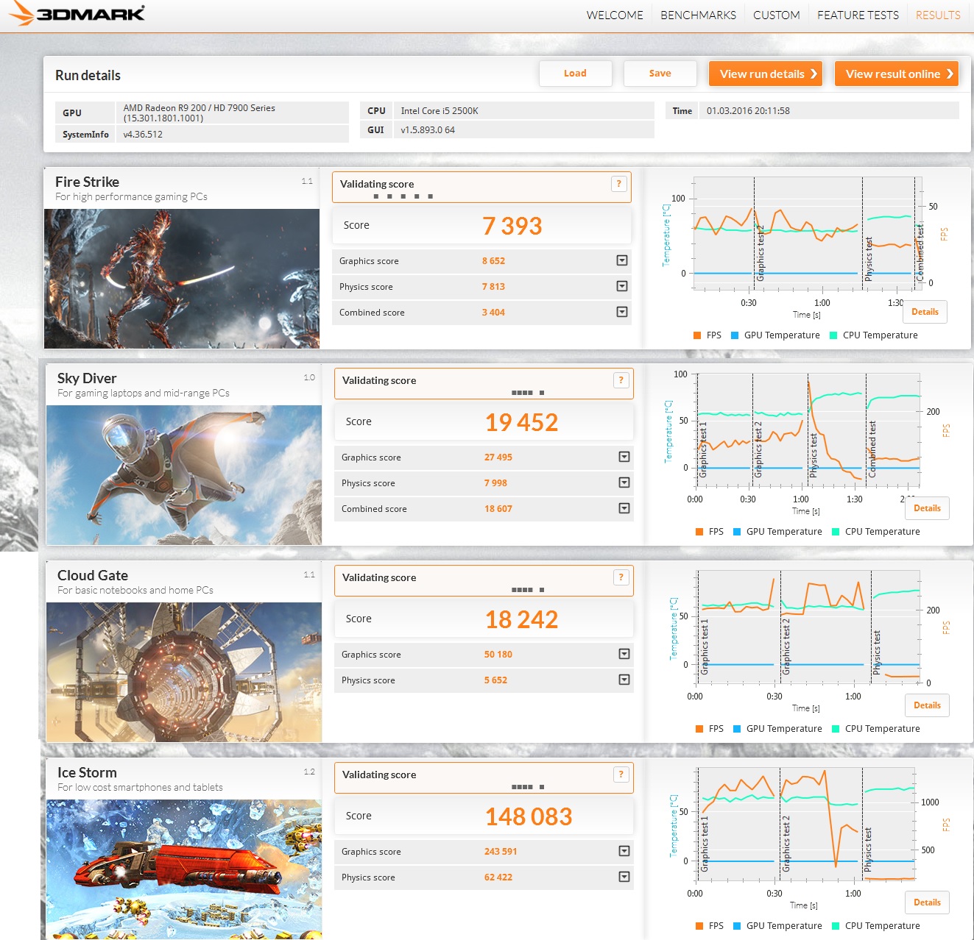Screen dimensions: 974x940
Task: Click Cloud Gate GPU Temperature legend swatch
Action: 737,729
